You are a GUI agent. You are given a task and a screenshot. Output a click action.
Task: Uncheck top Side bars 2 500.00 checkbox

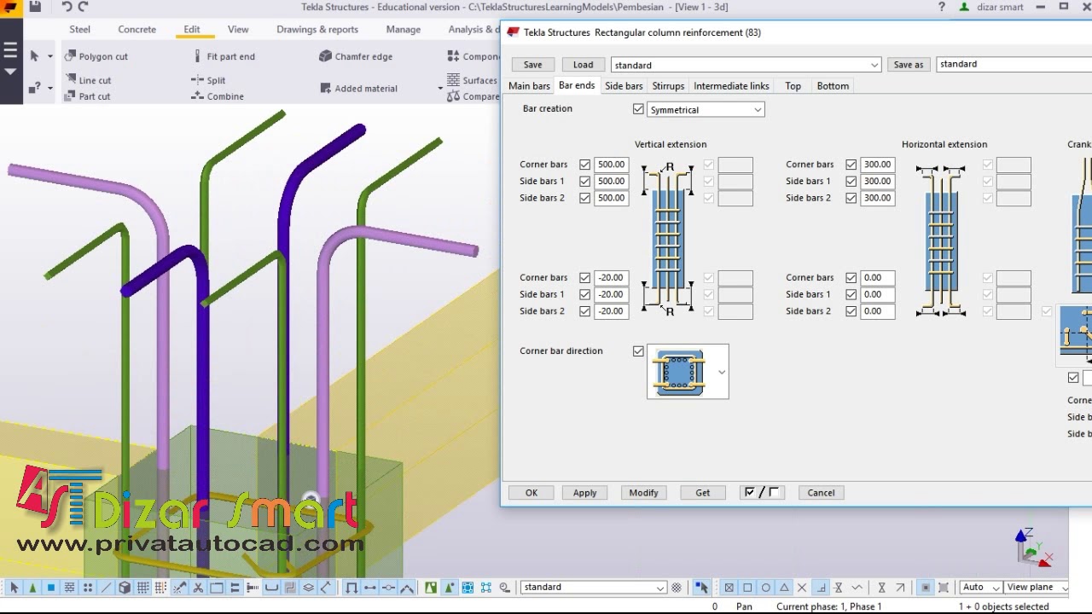[584, 198]
